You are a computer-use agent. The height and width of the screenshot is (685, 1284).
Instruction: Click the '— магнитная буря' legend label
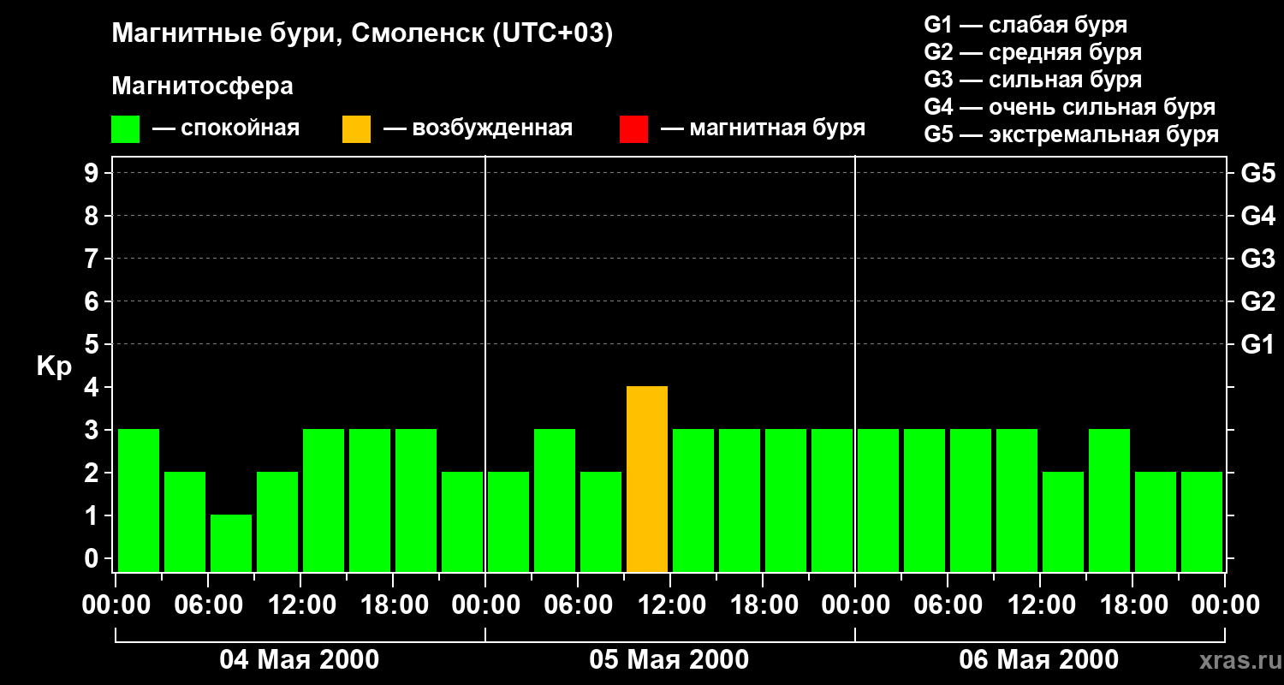764,128
